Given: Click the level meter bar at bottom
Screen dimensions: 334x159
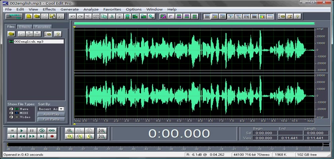Looking at the screenshot, I should pos(165,145).
